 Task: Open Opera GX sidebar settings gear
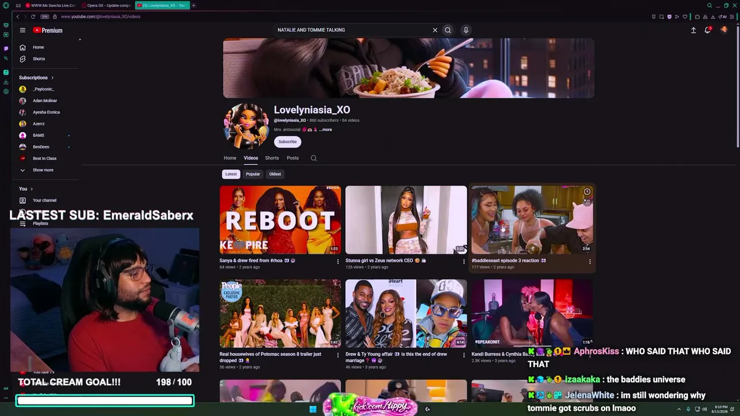6,91
